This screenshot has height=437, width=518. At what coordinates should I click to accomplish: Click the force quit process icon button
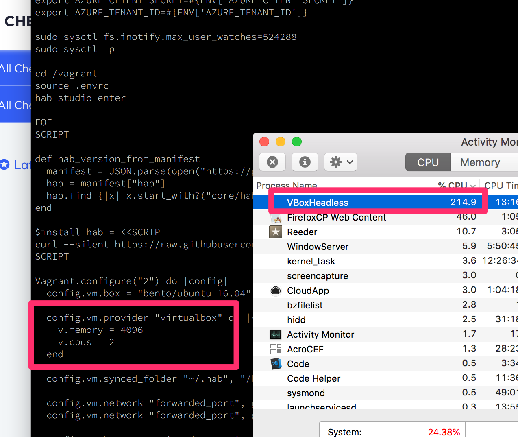click(272, 162)
